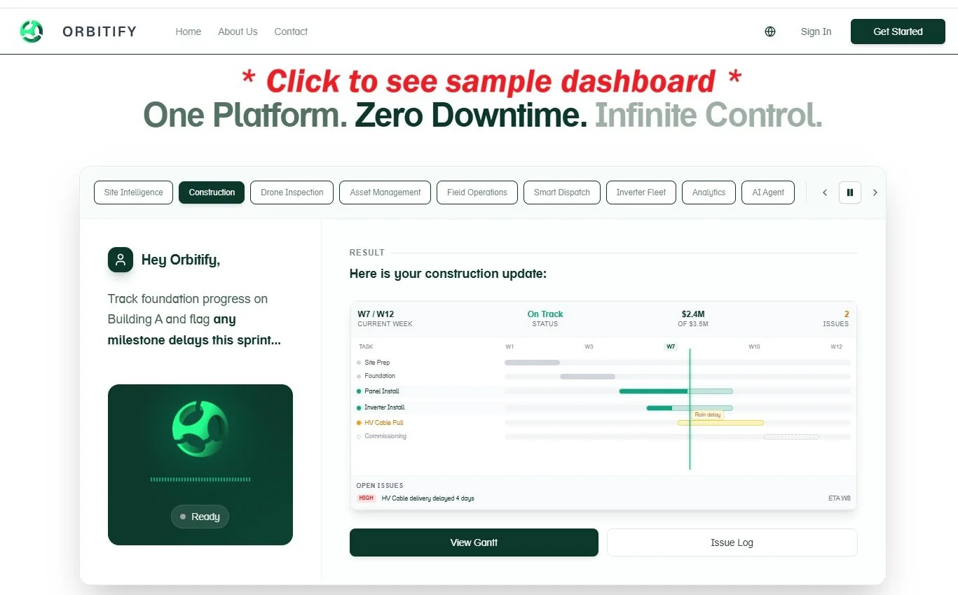Click the 'HV Cable delivery delayed 4 days' issue
958x595 pixels.
point(428,498)
